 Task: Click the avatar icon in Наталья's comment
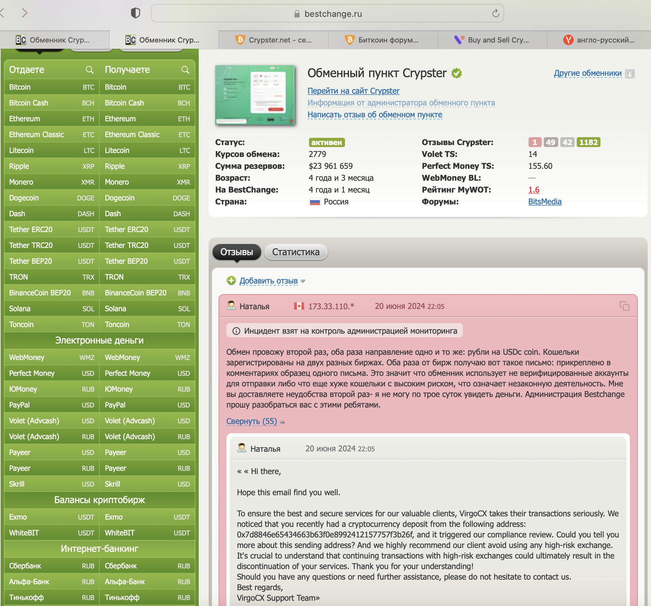[x=242, y=448]
